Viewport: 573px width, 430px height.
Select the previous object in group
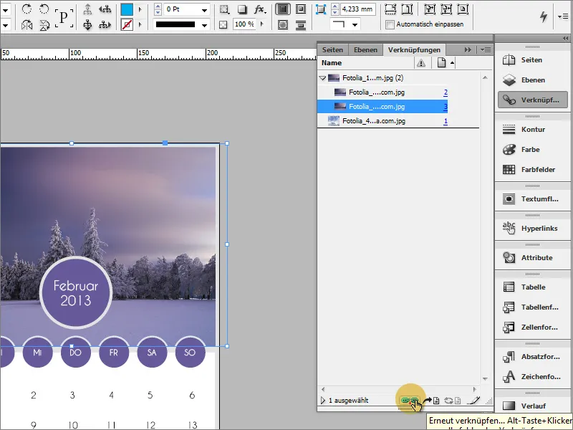tap(105, 9)
